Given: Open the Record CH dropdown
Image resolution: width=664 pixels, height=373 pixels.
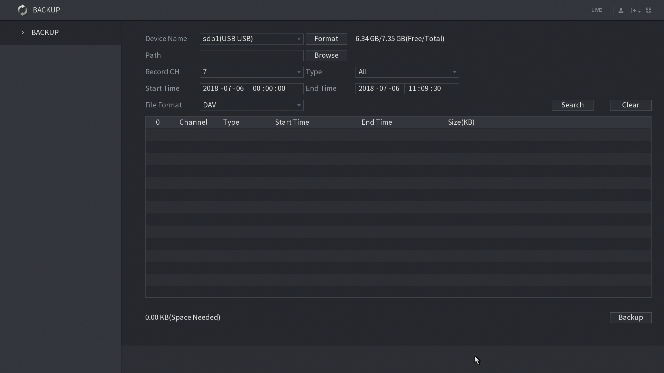Looking at the screenshot, I should [x=251, y=72].
